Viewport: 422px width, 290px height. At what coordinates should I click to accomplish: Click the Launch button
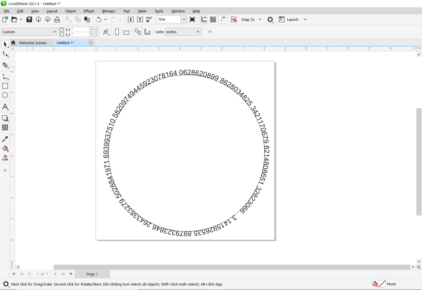(x=289, y=19)
